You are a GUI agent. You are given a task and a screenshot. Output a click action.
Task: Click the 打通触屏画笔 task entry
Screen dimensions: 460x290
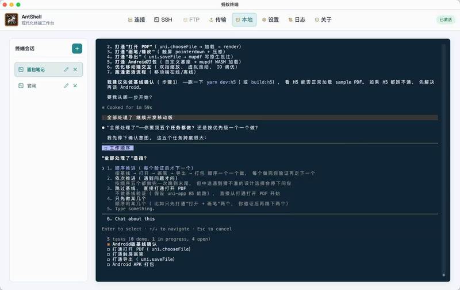click(x=125, y=254)
